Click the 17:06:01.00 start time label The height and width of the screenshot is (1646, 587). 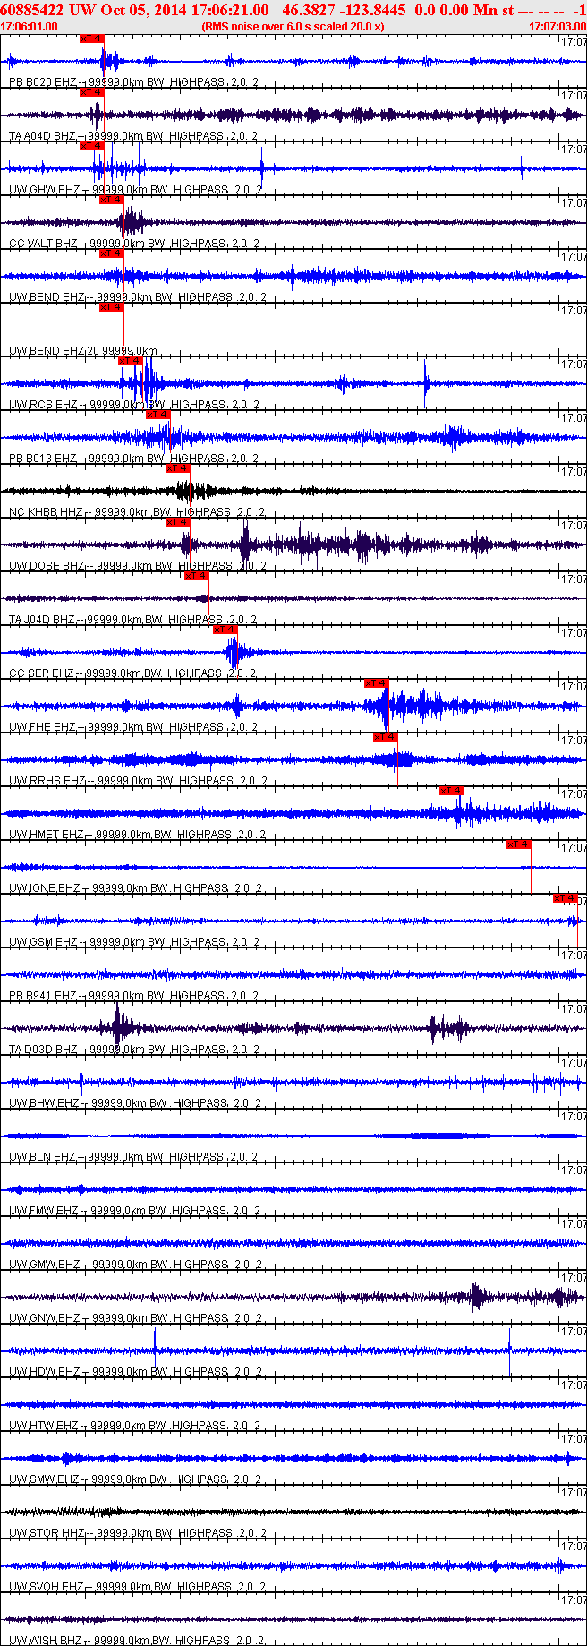(x=30, y=27)
